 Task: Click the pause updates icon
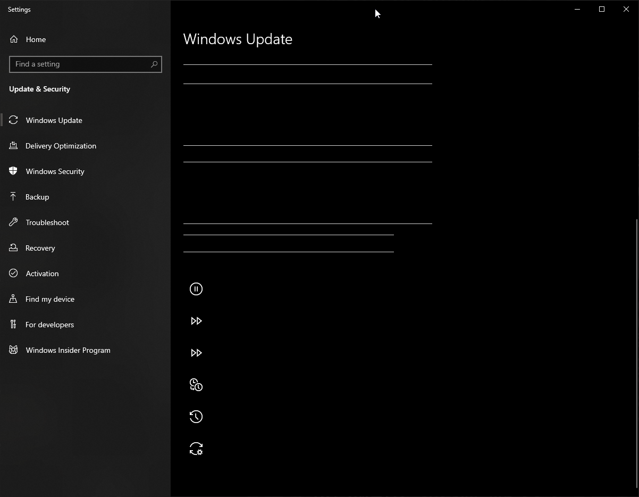196,289
